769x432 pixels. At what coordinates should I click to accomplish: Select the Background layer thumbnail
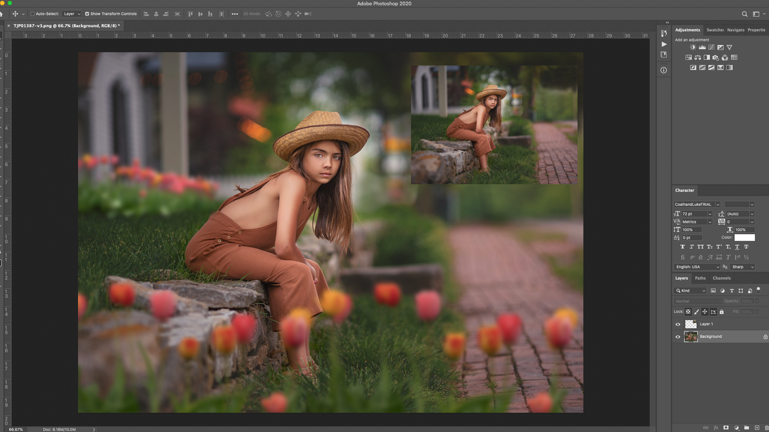[691, 337]
